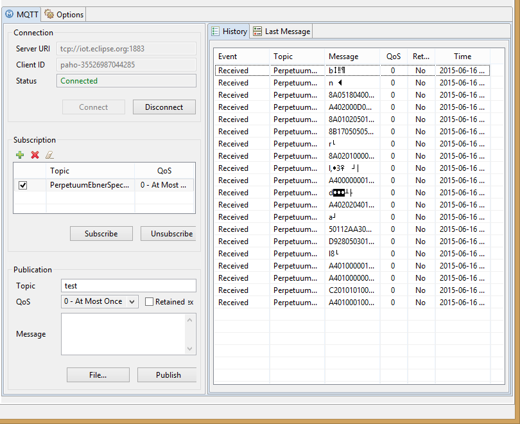Click the File... button
This screenshot has width=520, height=424.
[98, 375]
